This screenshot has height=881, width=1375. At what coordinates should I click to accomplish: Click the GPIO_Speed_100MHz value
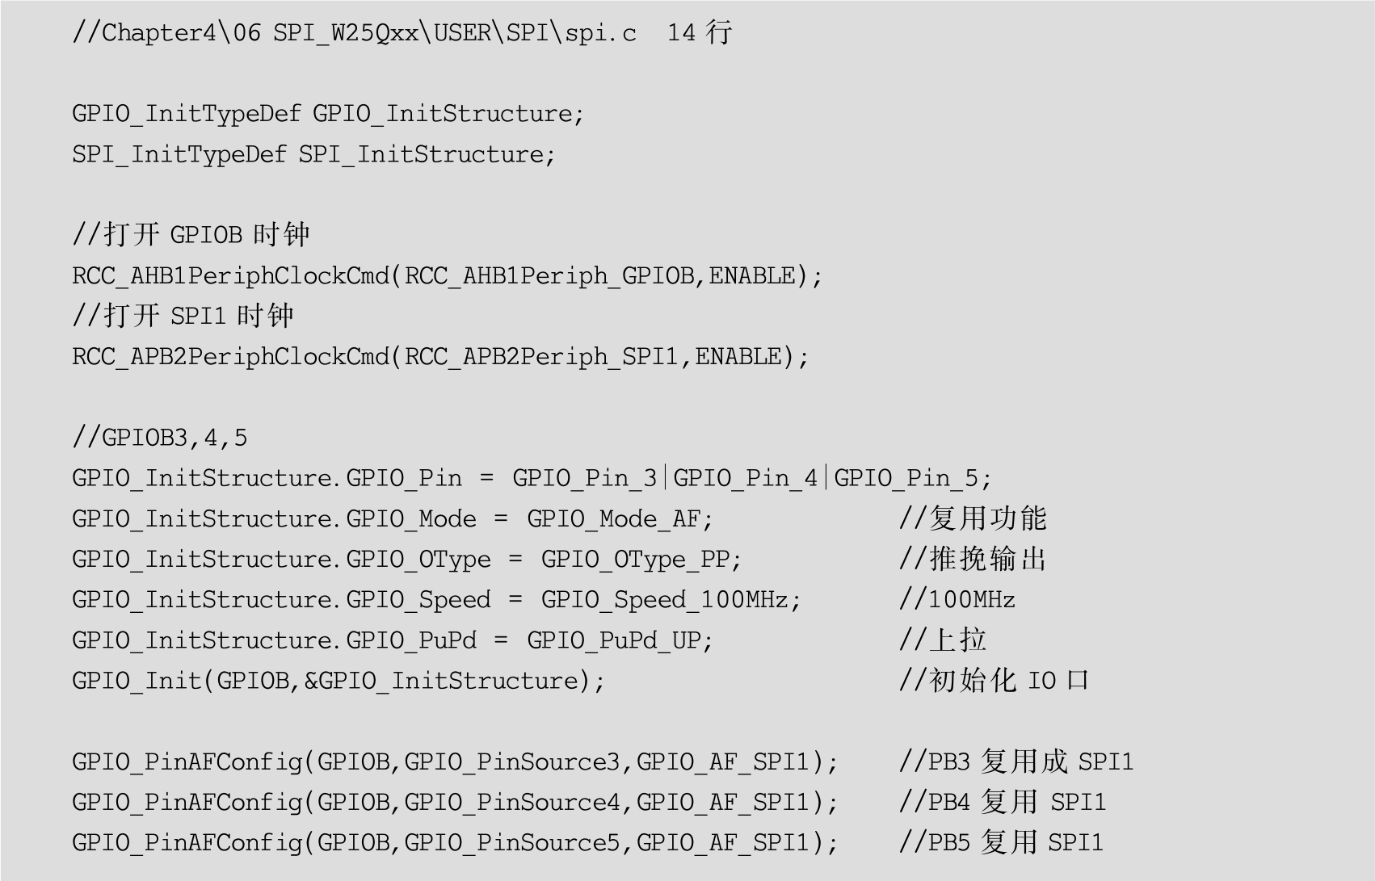pyautogui.click(x=671, y=600)
